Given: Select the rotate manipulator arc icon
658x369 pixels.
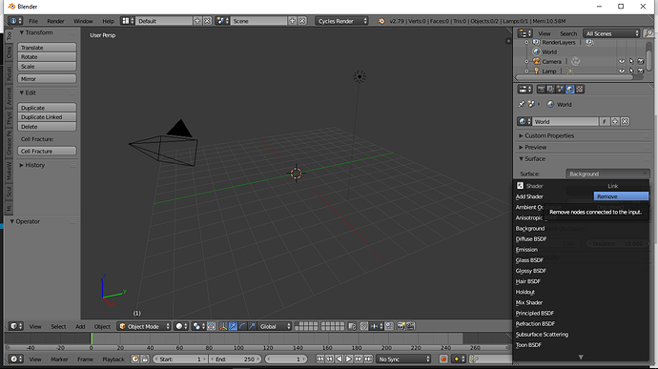Looking at the screenshot, I should pos(242,326).
